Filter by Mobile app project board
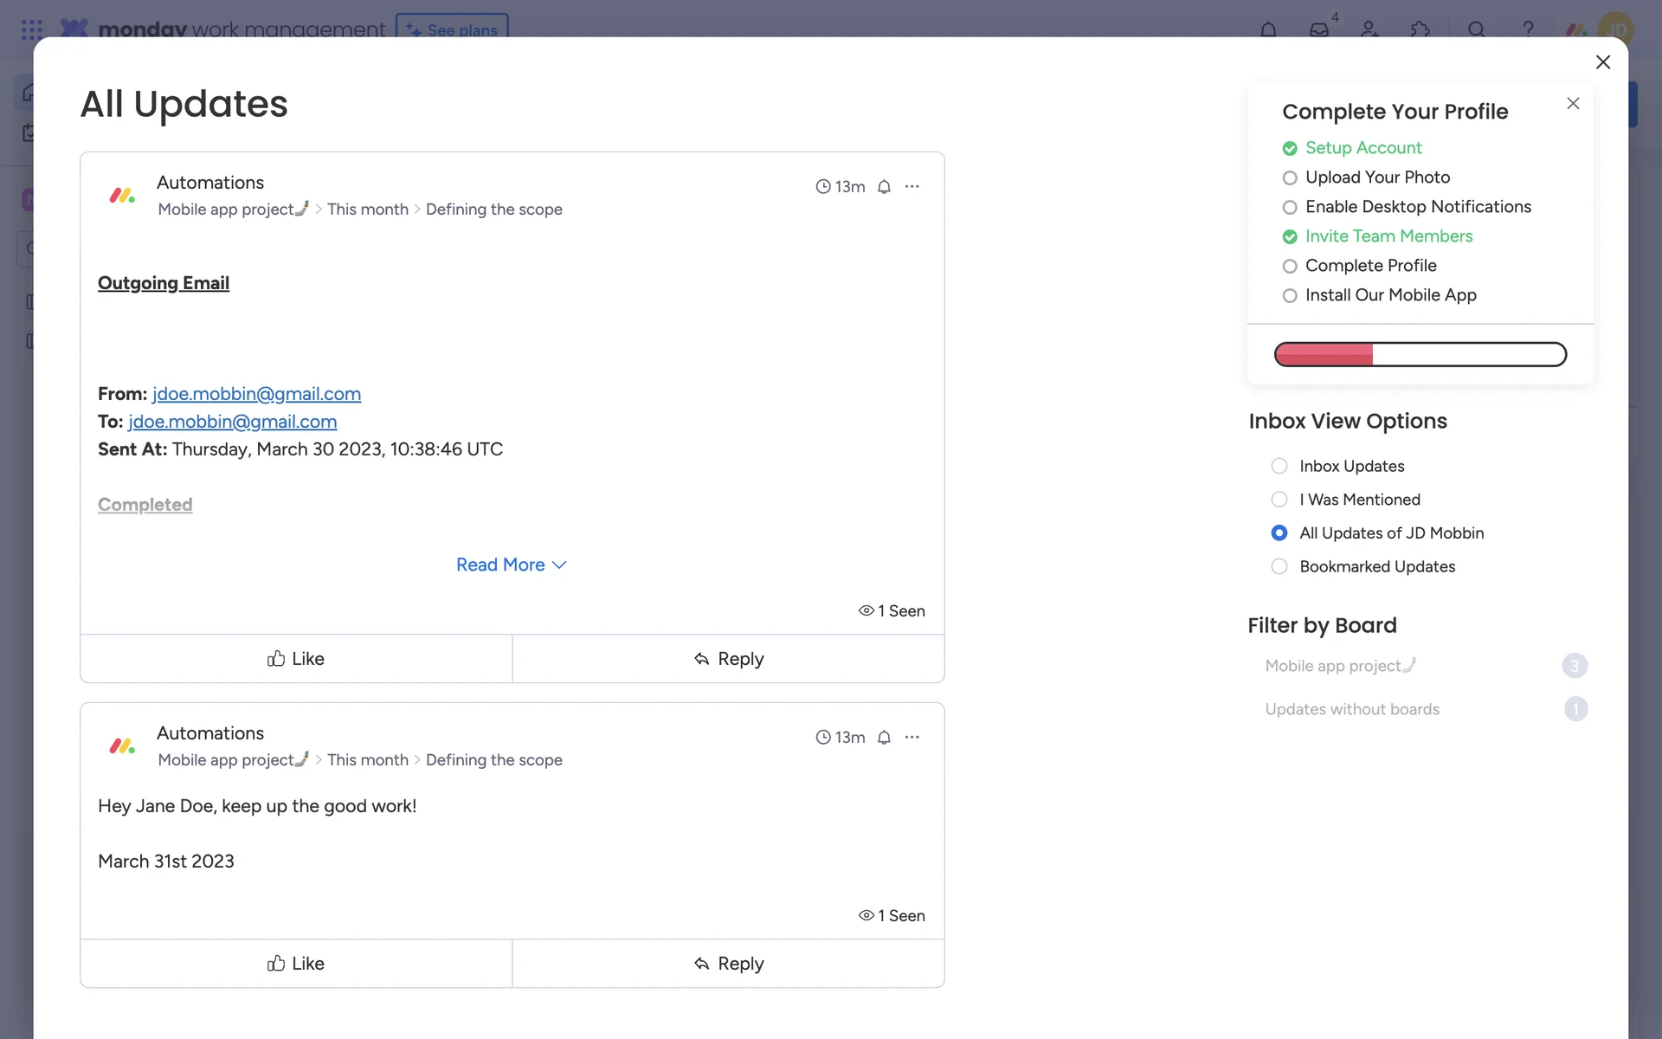 tap(1340, 666)
